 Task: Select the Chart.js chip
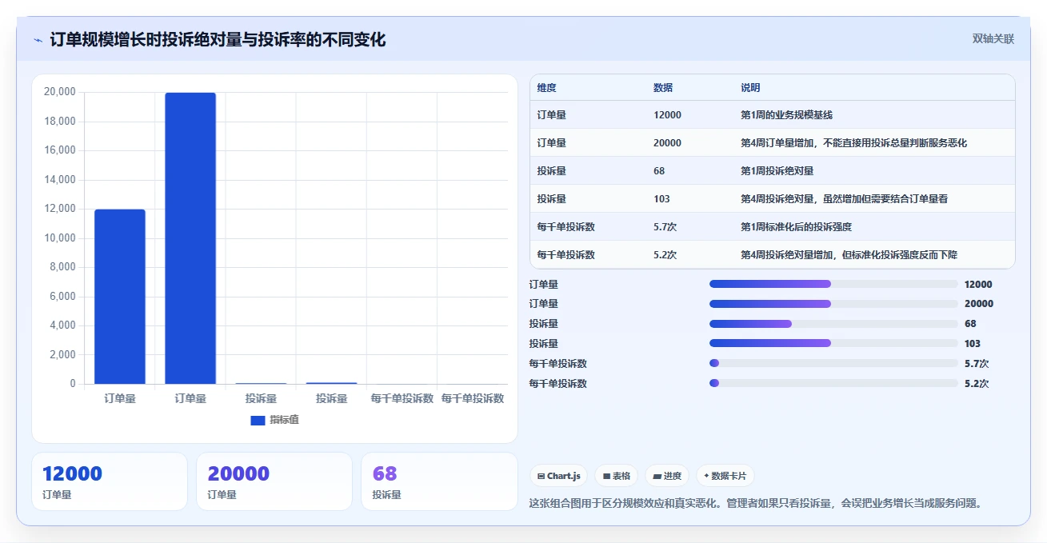558,476
